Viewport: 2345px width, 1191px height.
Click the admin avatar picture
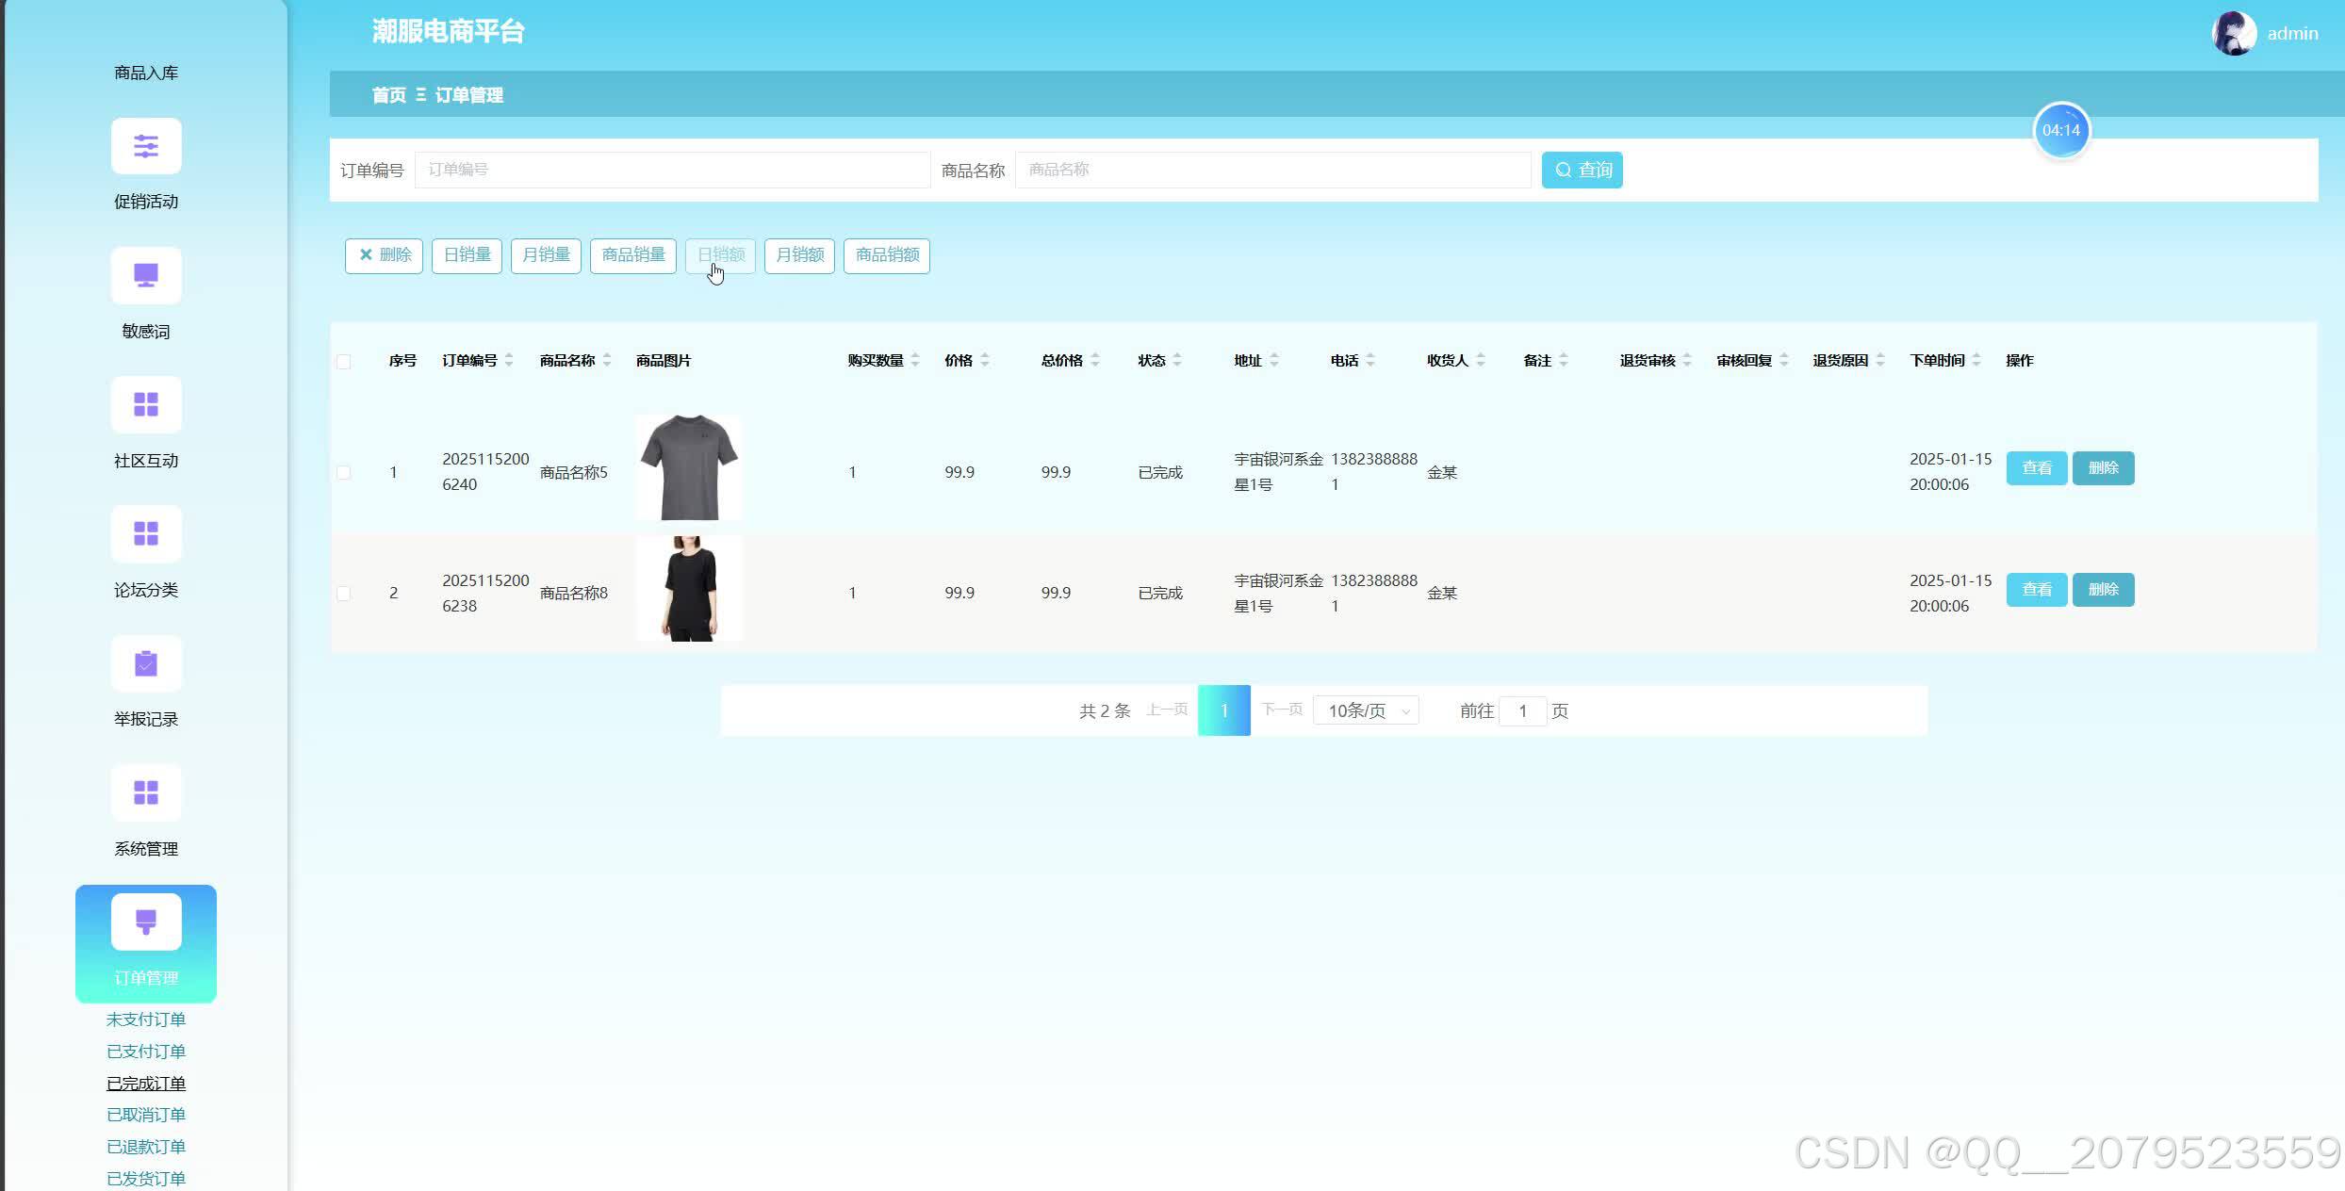tap(2234, 33)
